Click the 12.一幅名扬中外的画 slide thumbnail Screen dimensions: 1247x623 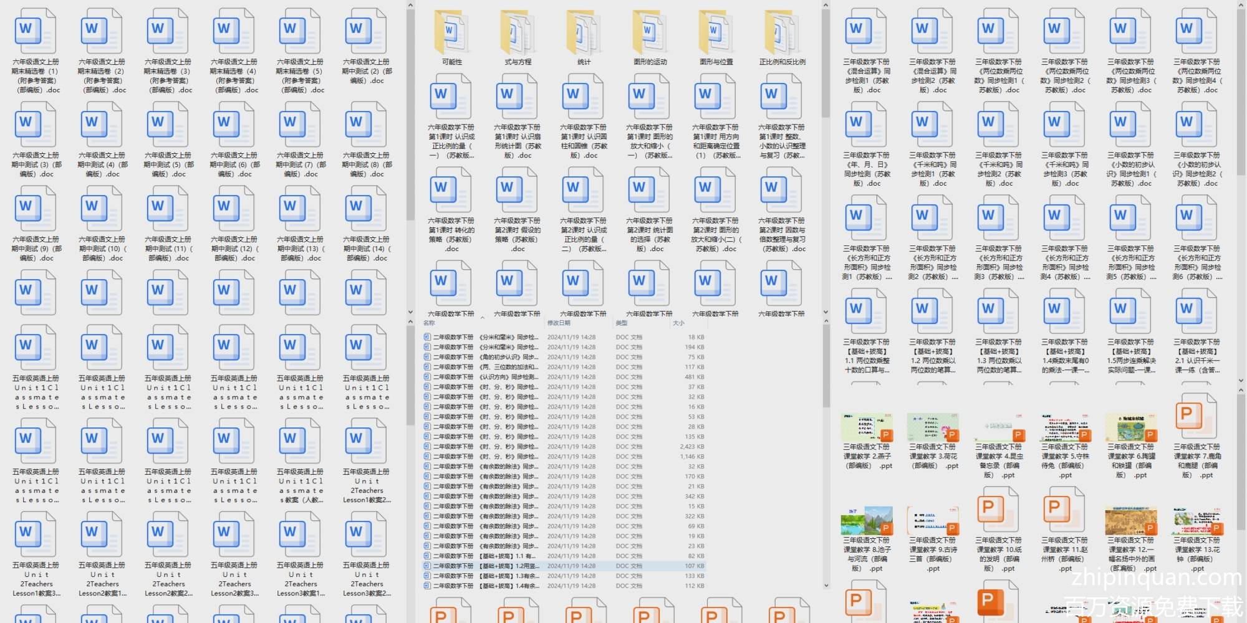[x=1130, y=521]
